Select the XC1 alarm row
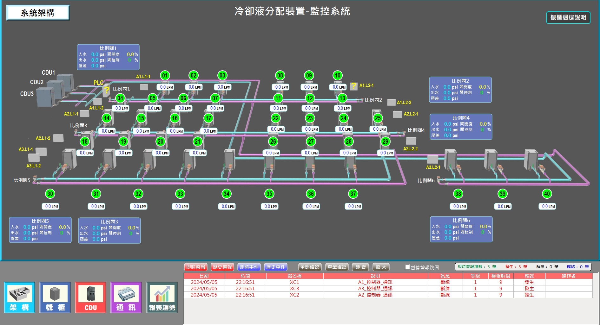 (x=294, y=282)
